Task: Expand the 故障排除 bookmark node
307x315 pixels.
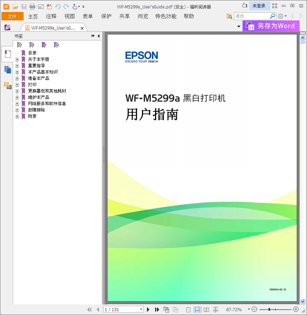Action: tap(17, 110)
